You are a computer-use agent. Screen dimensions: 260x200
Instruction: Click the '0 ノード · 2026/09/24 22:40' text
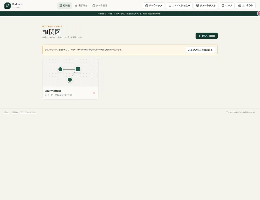coord(58,95)
